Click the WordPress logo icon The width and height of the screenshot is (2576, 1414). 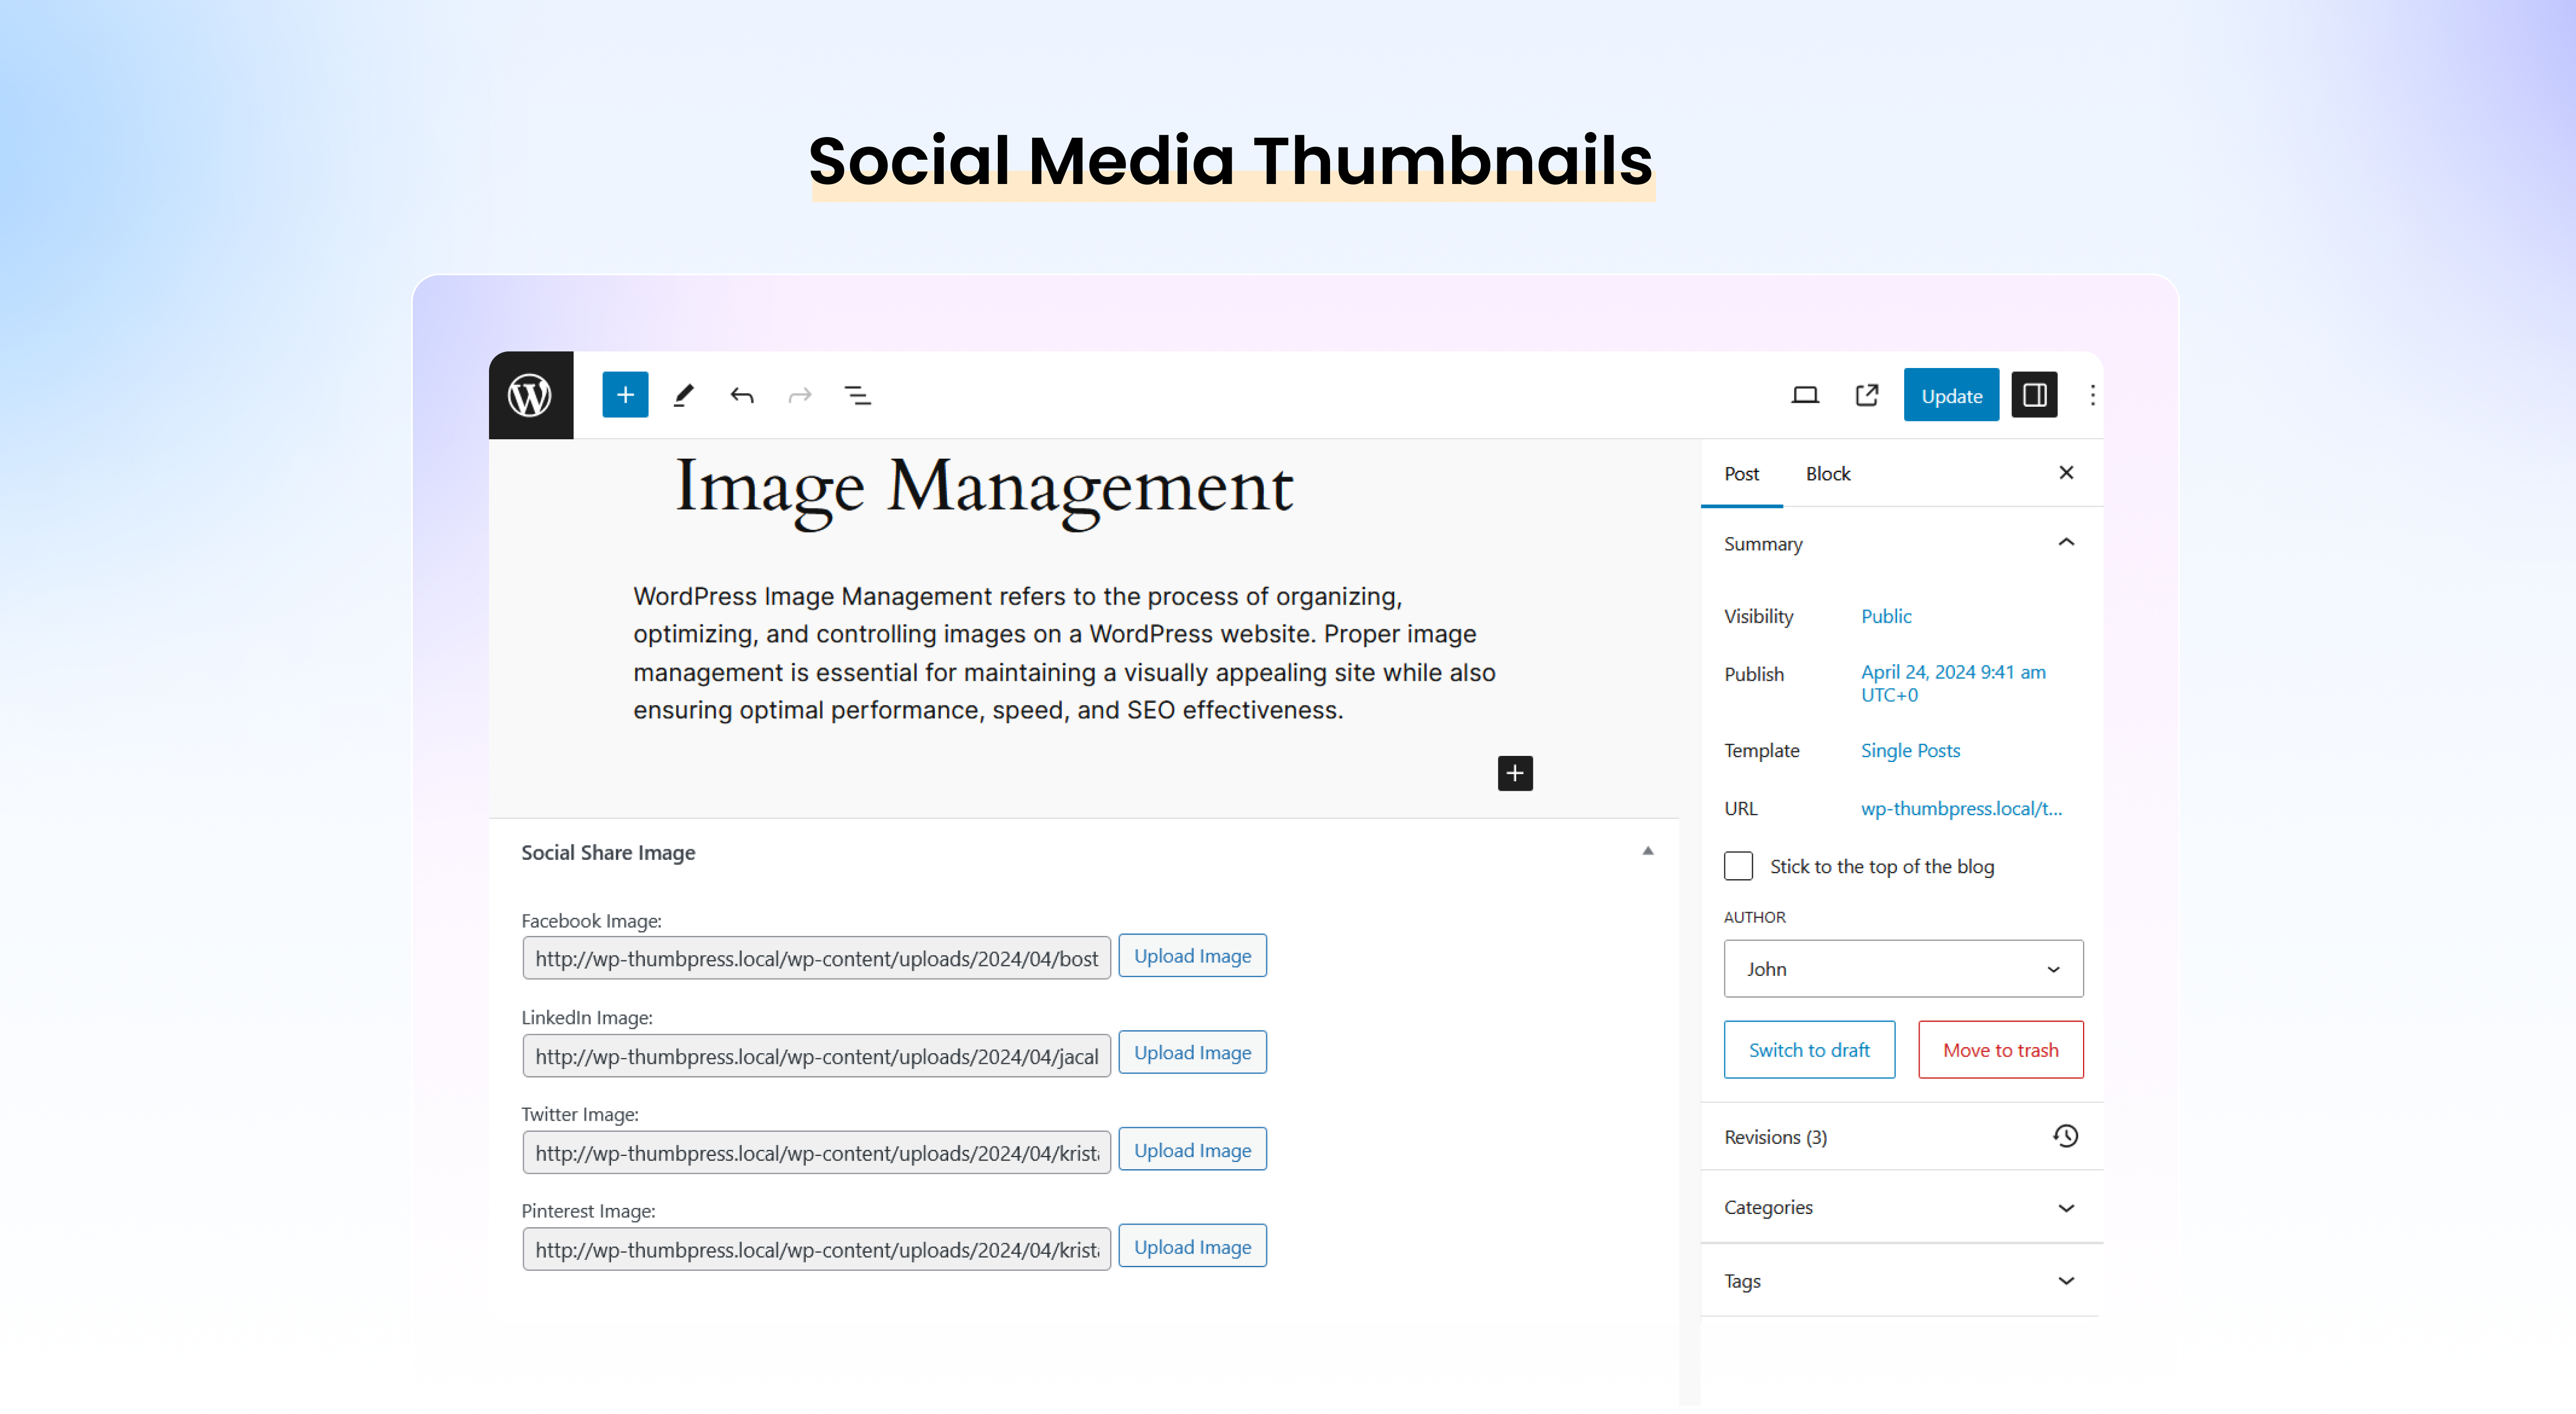click(530, 395)
